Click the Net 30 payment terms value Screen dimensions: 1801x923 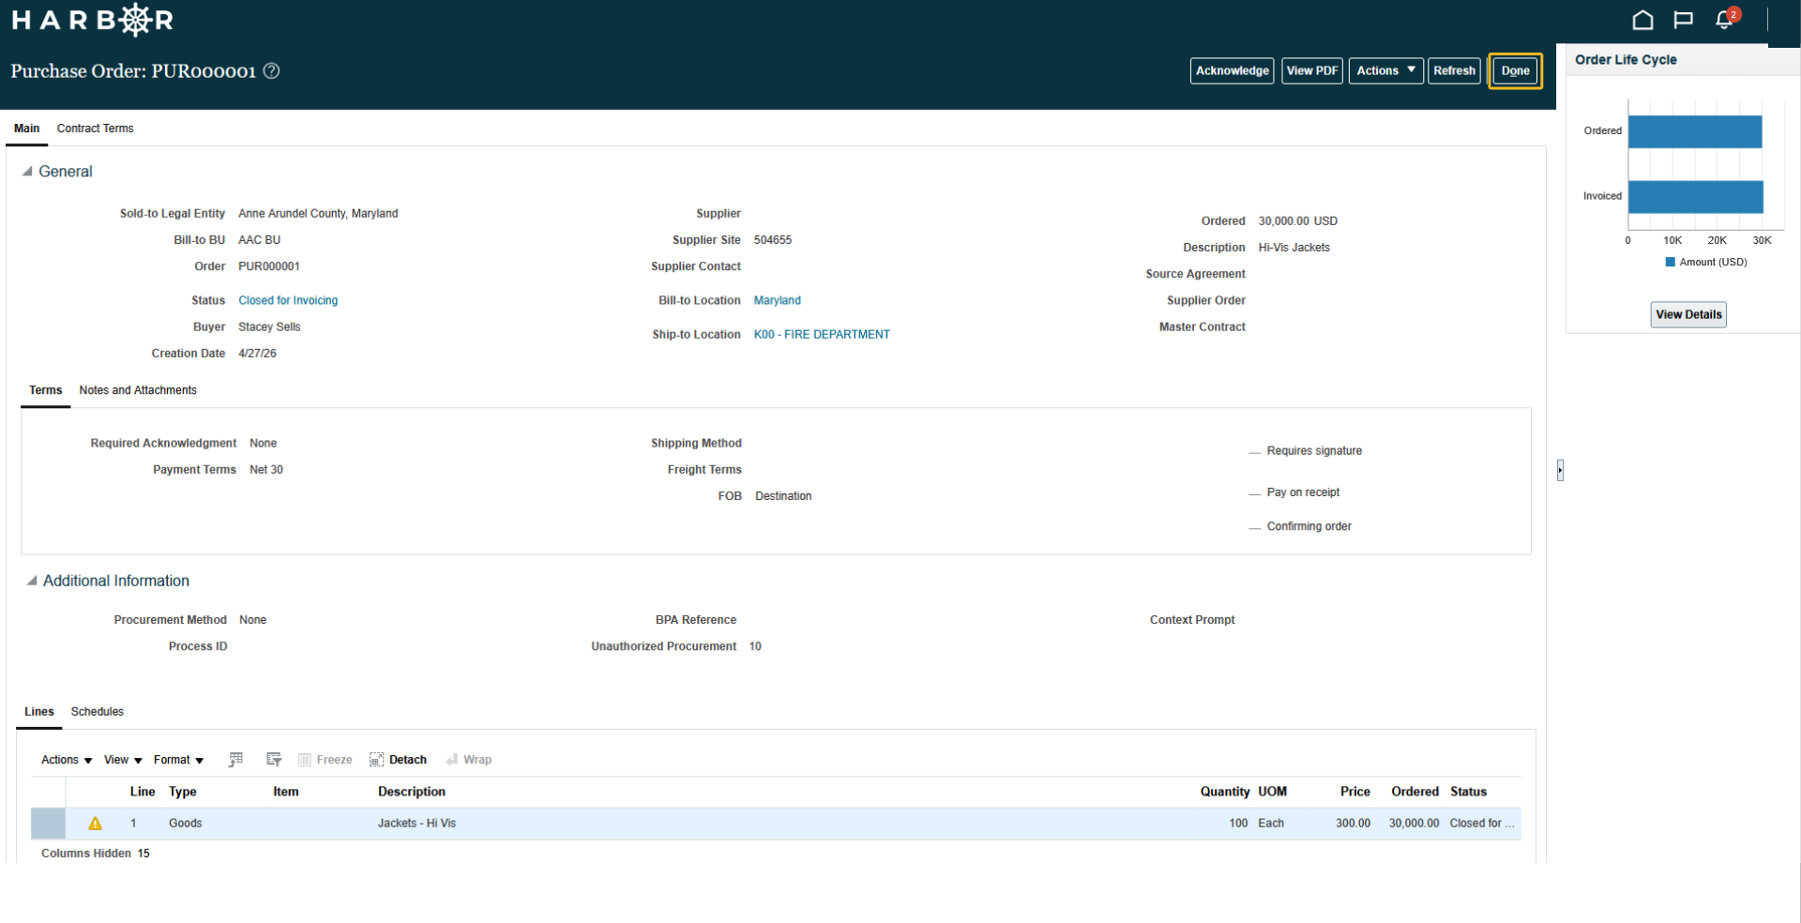(x=266, y=470)
